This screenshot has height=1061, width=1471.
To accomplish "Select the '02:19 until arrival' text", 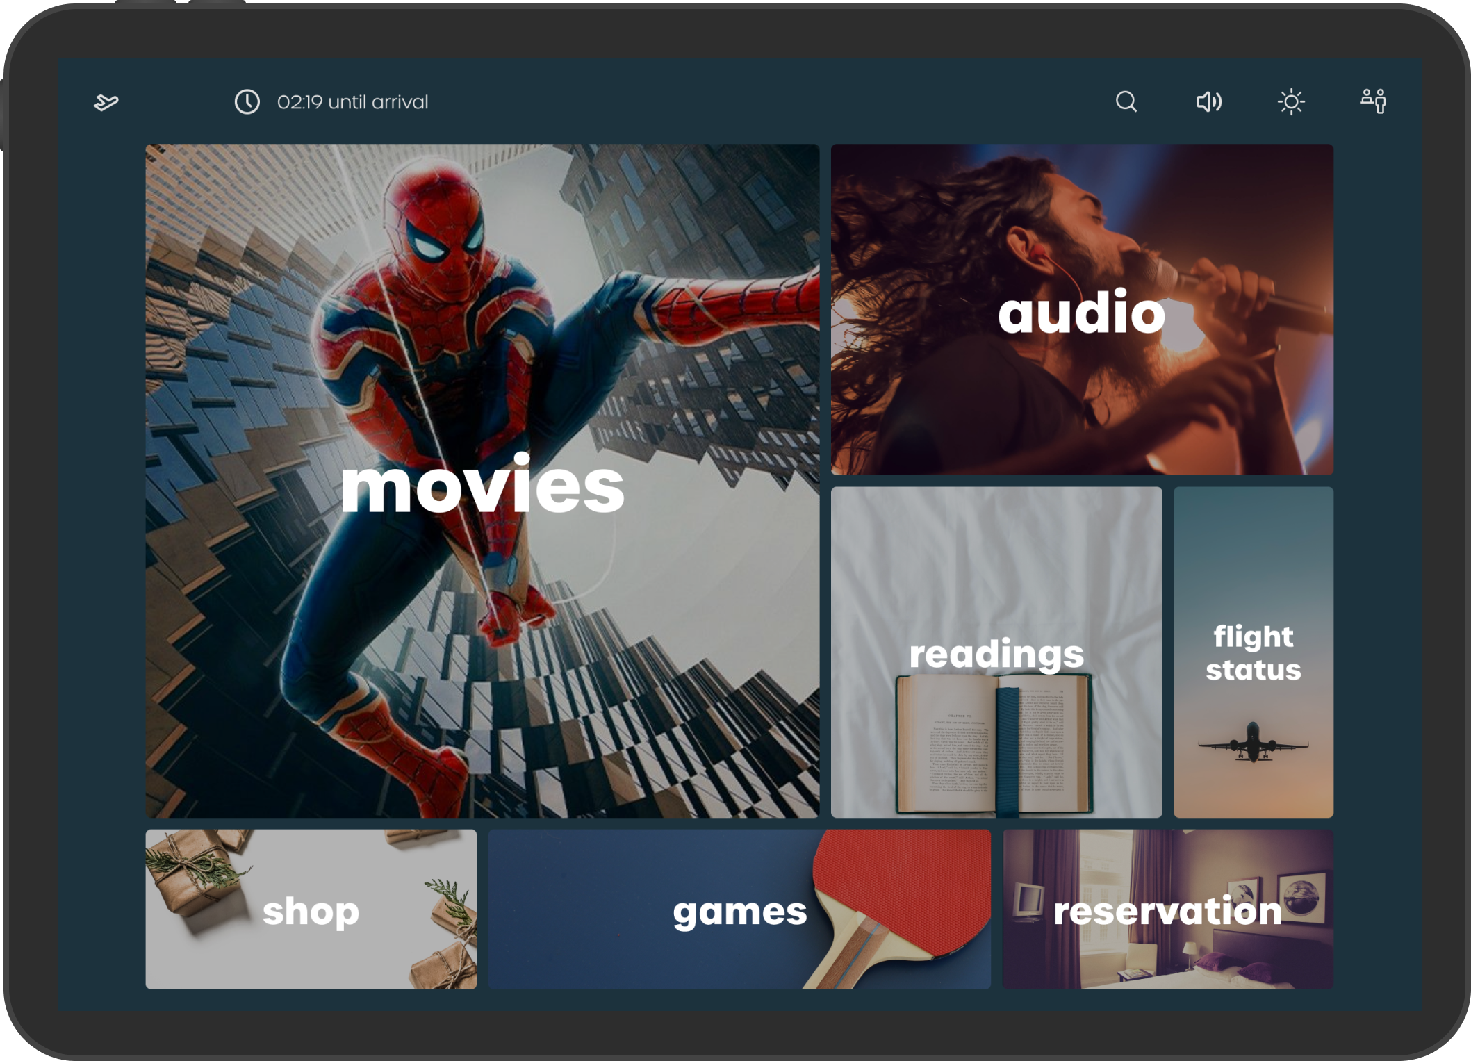I will (x=352, y=102).
